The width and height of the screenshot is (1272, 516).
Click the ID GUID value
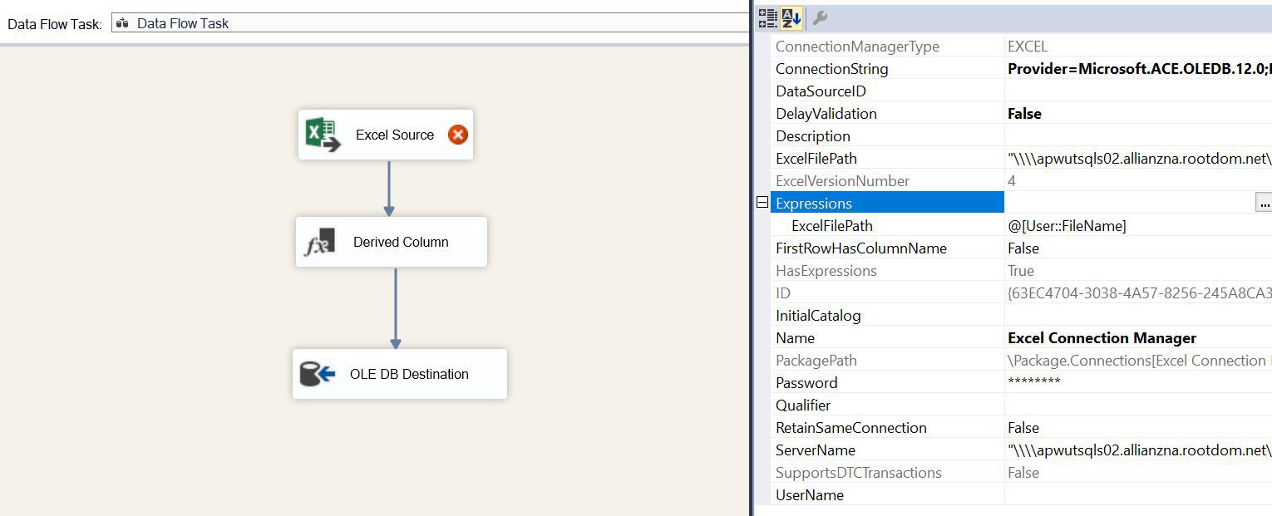click(1140, 292)
